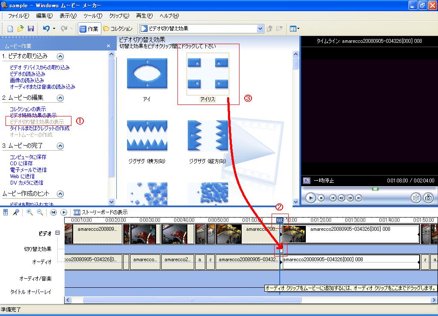Create a new project with toolbar icon
Image resolution: width=438 pixels, height=316 pixels.
[x=10, y=29]
